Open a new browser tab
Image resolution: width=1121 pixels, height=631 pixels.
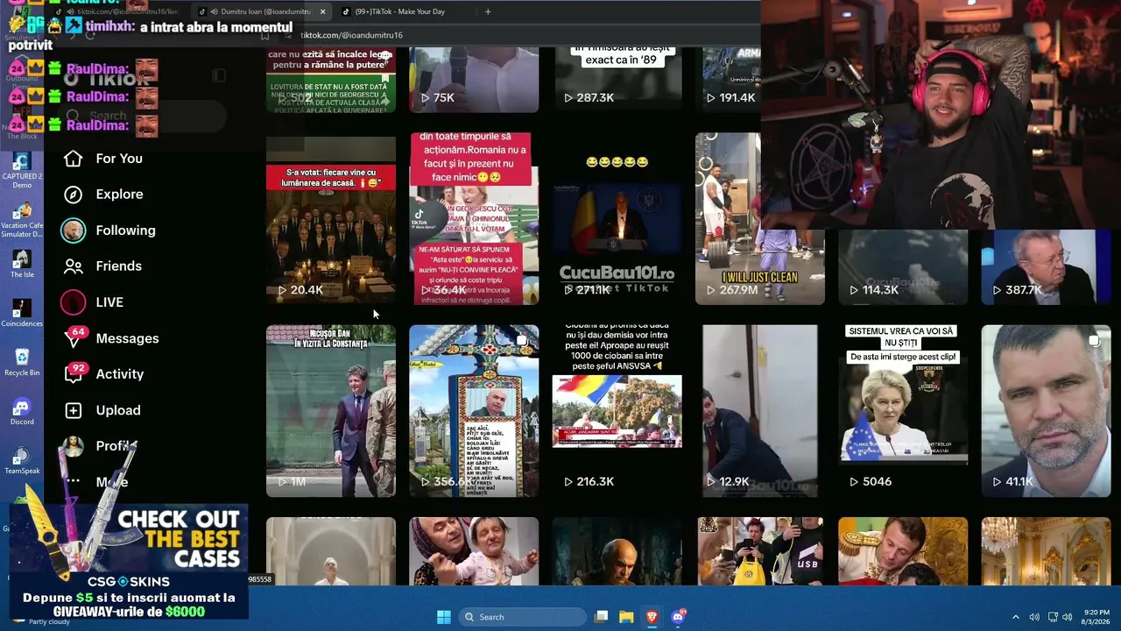tap(488, 12)
